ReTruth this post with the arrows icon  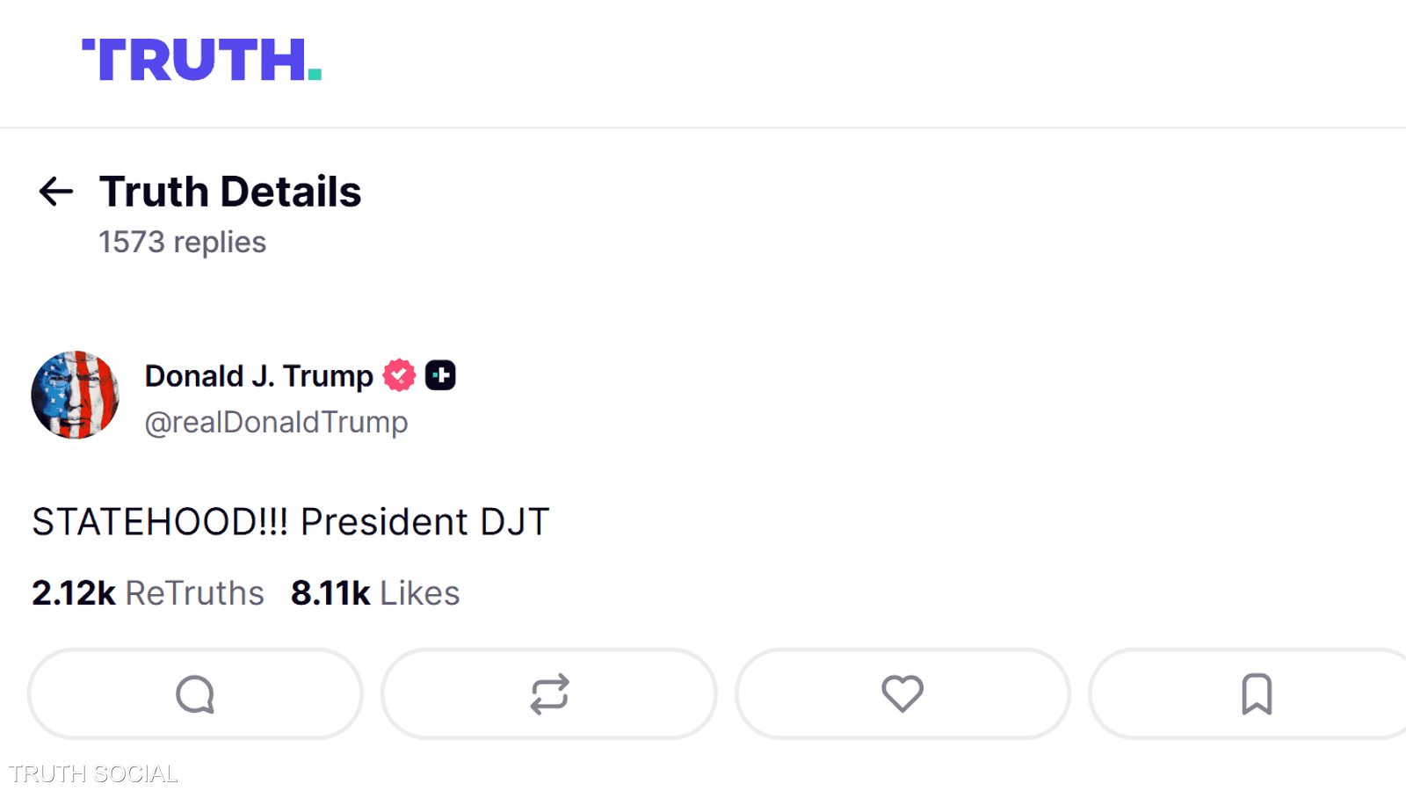pos(549,694)
